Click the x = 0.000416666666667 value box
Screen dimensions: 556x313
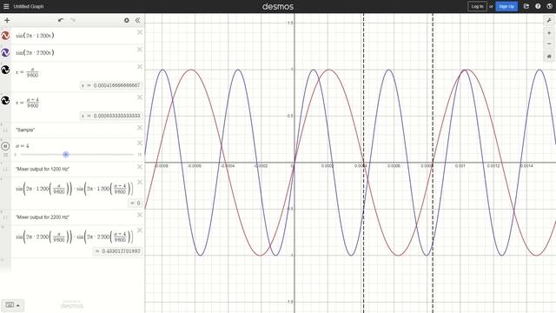click(111, 85)
